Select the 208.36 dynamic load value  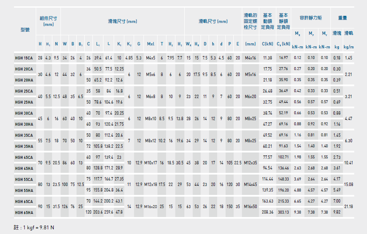pyautogui.click(x=267, y=212)
